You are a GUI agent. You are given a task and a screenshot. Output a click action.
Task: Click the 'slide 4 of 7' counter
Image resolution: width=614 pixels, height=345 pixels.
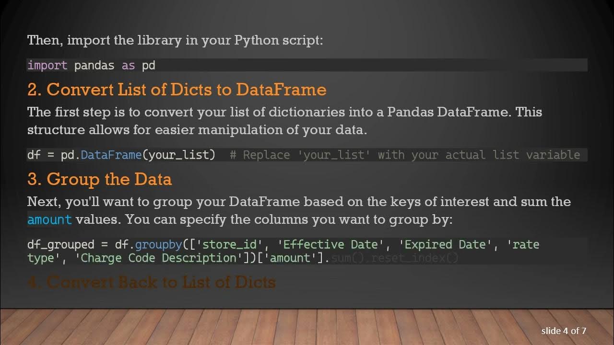tap(564, 331)
